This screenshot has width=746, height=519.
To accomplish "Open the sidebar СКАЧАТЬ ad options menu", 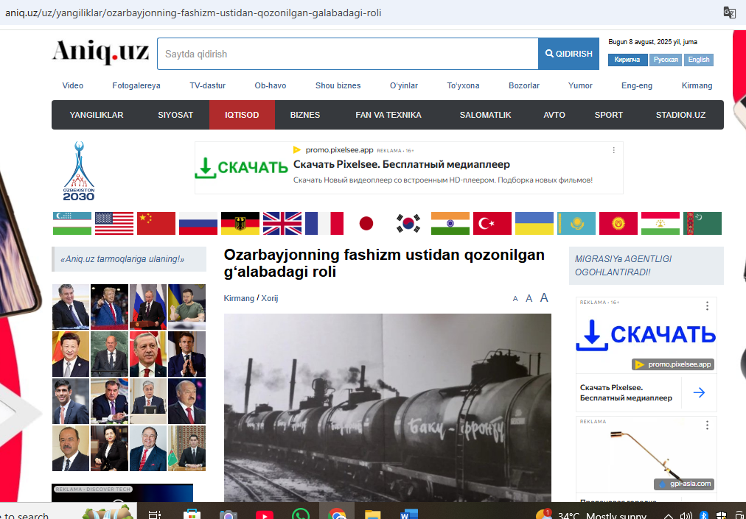I will [707, 306].
